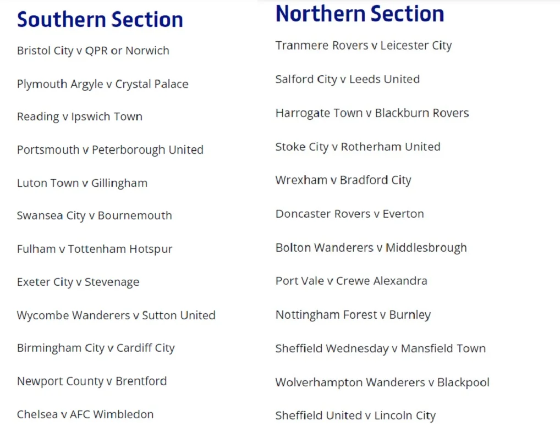
Task: Open the Portsmouth v Peterborough United fixture
Action: [x=110, y=149]
